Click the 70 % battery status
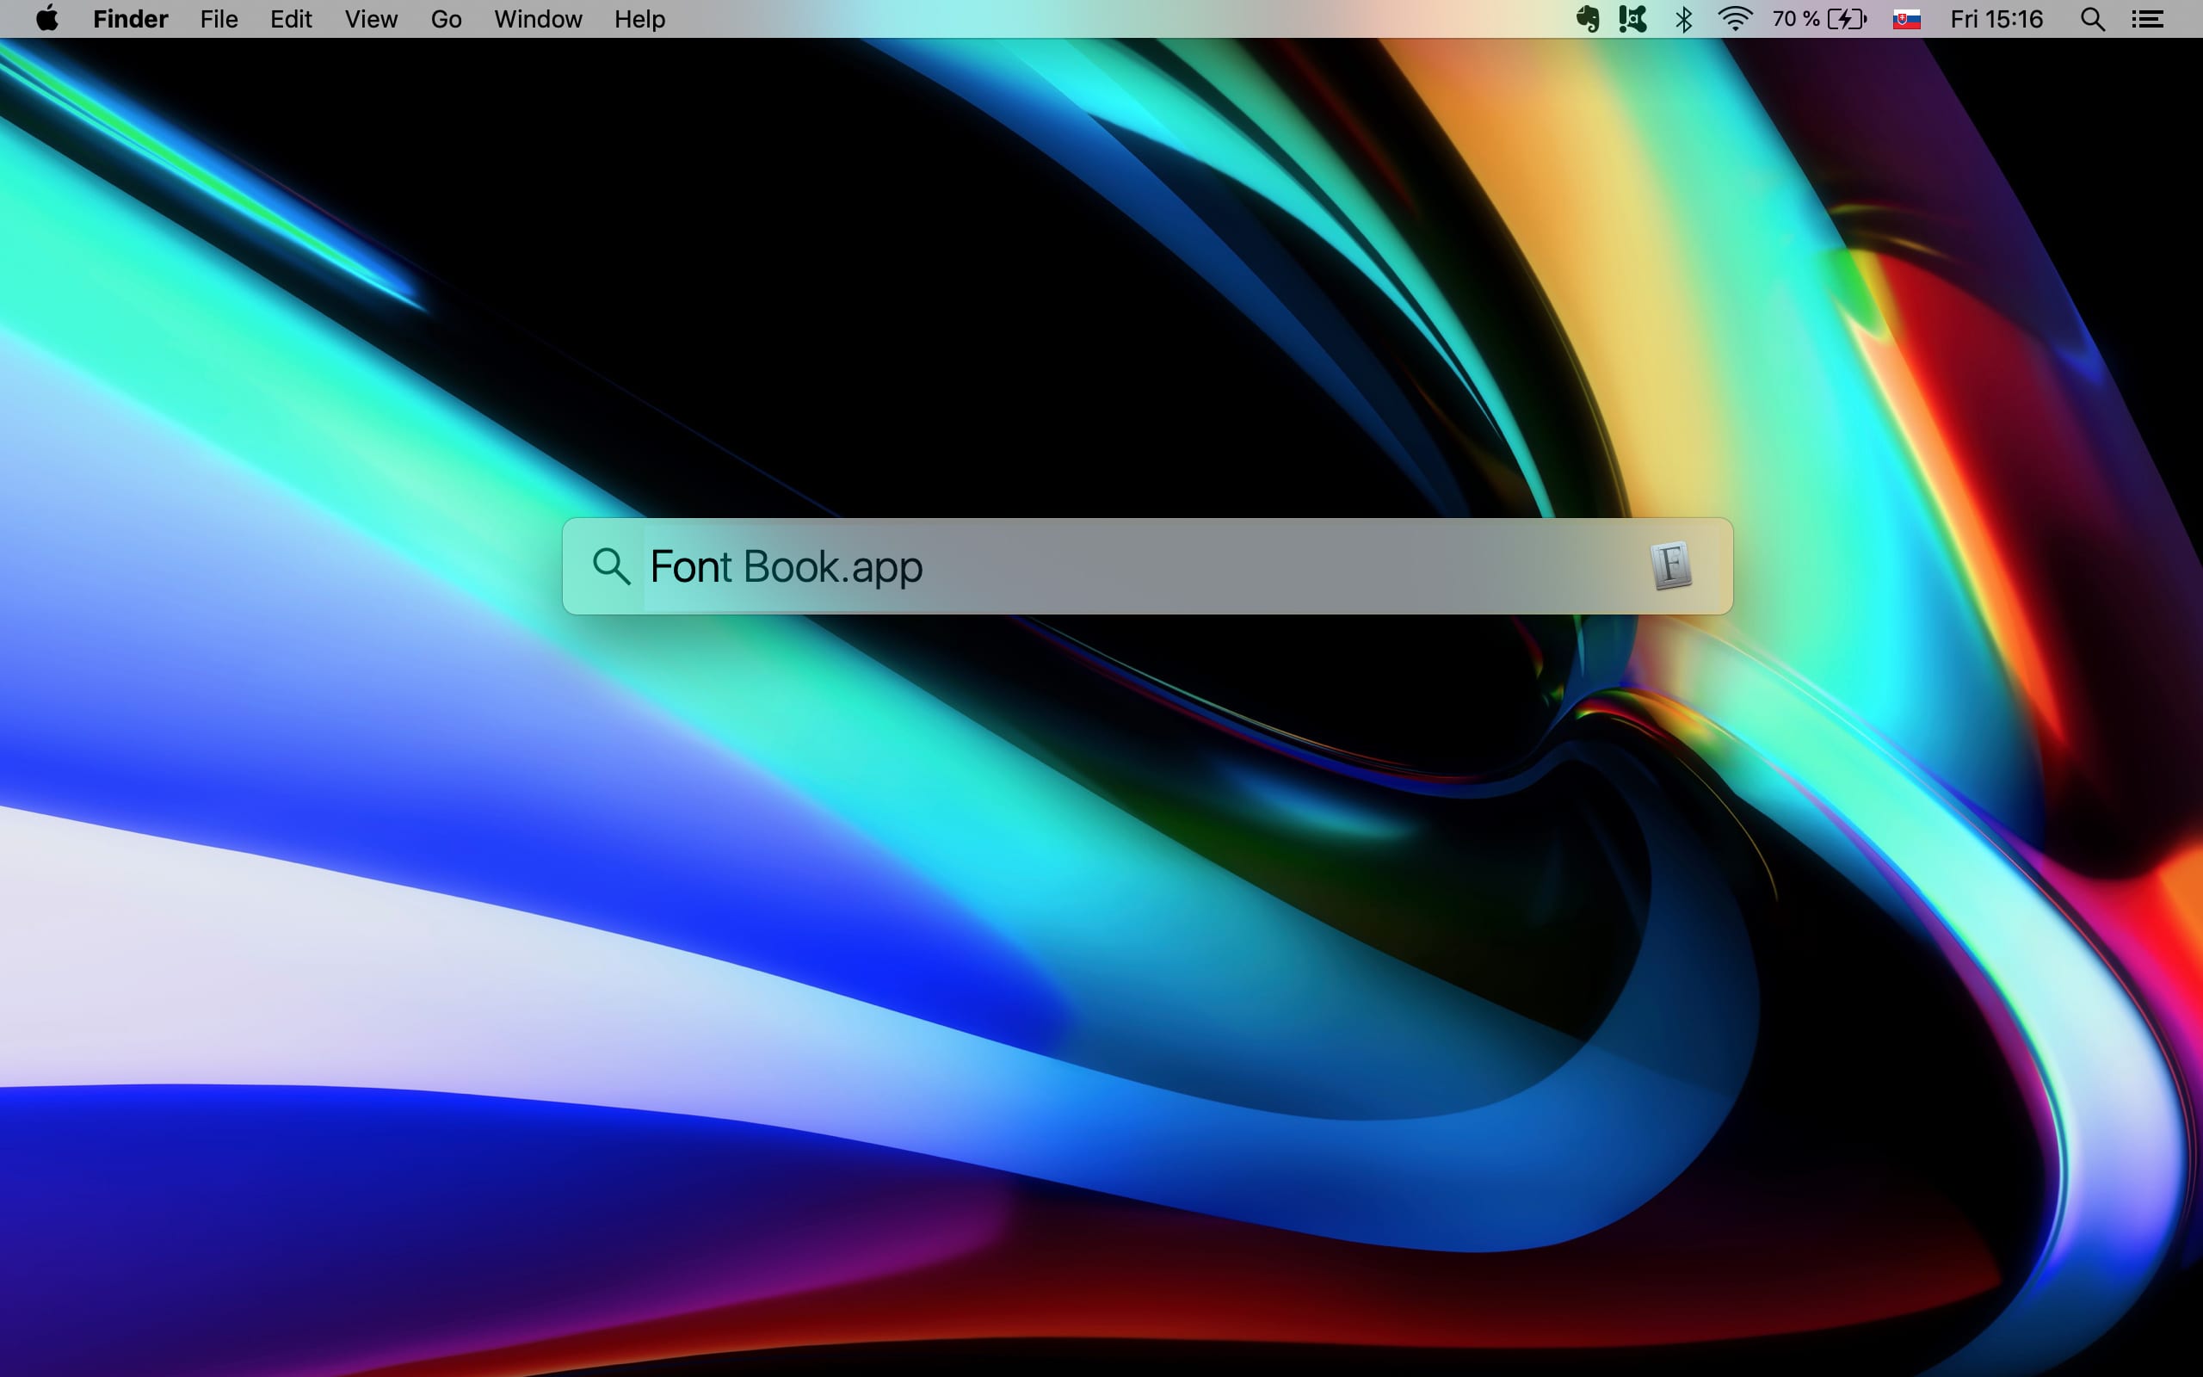2203x1377 pixels. point(1820,19)
